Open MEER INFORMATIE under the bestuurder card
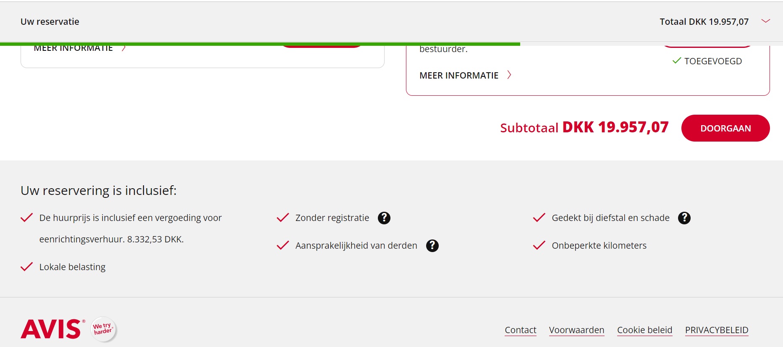 coord(458,76)
